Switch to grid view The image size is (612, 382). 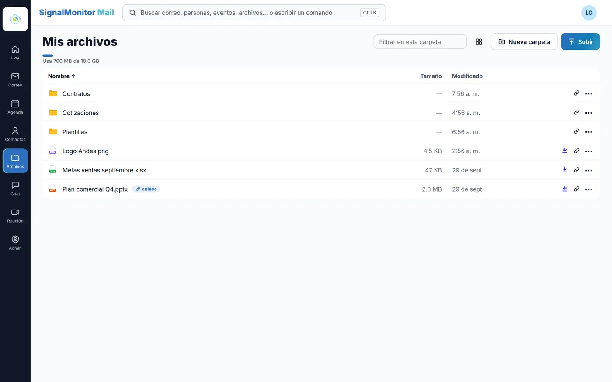tap(479, 42)
